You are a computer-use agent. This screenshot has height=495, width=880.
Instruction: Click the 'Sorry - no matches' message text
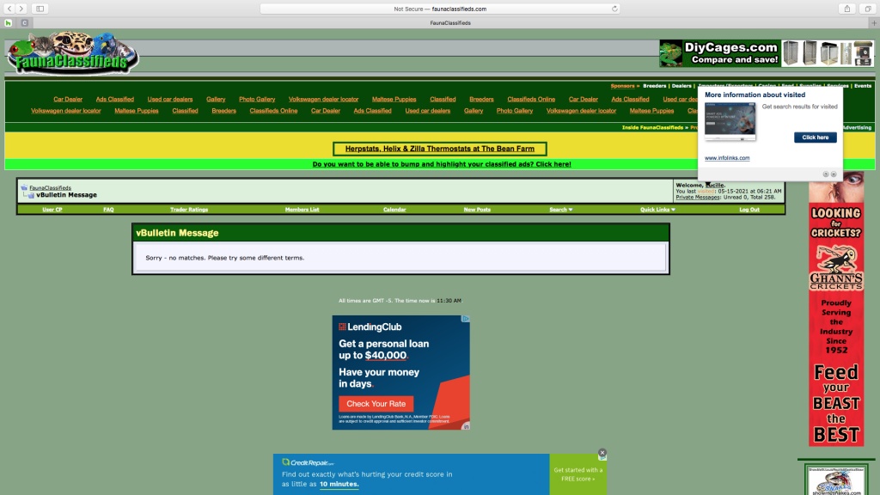224,258
